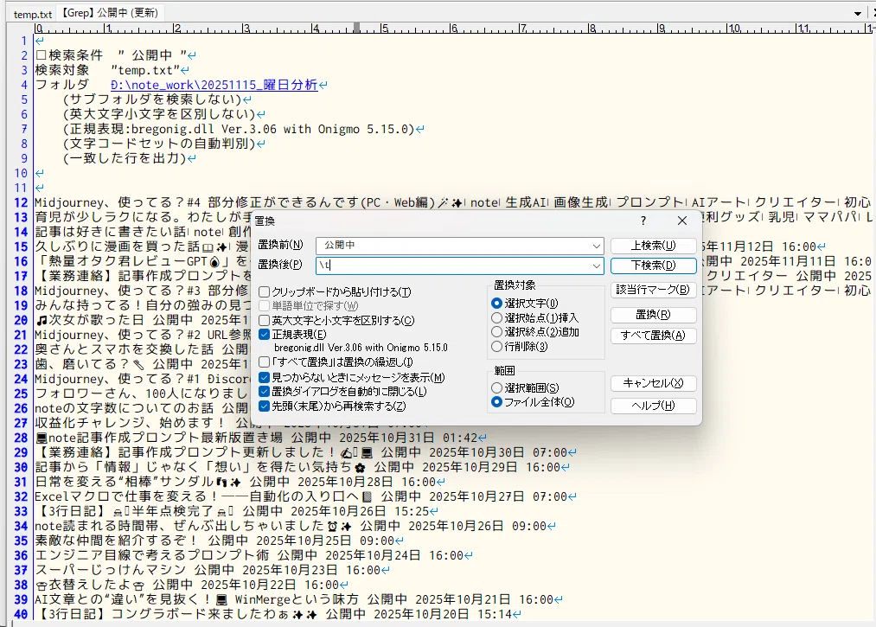The width and height of the screenshot is (876, 627).
Task: Click the 下検索(D) button
Action: click(x=653, y=266)
